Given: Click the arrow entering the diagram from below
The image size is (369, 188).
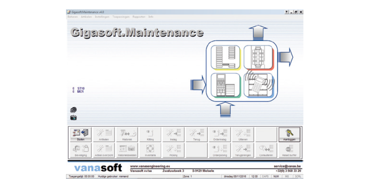Looking at the screenshot, I should [x=225, y=110].
